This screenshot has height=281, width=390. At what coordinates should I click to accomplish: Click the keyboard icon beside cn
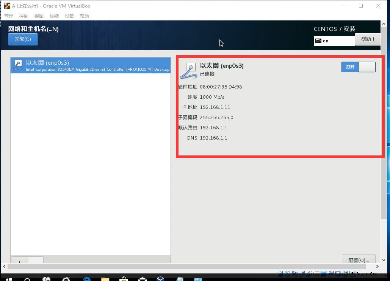pos(318,41)
